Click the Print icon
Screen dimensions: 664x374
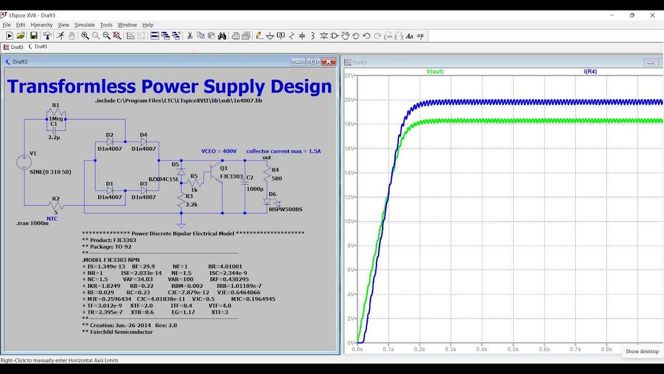coord(246,36)
